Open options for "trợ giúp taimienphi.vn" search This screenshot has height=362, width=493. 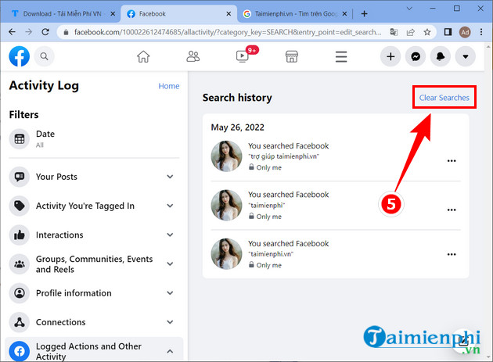pos(452,161)
